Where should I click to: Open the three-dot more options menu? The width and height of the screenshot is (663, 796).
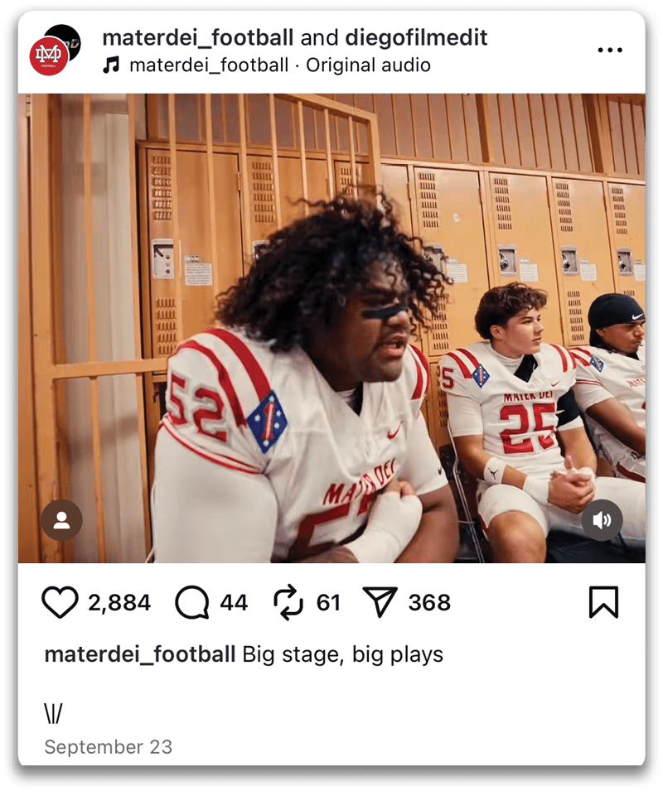coord(609,51)
